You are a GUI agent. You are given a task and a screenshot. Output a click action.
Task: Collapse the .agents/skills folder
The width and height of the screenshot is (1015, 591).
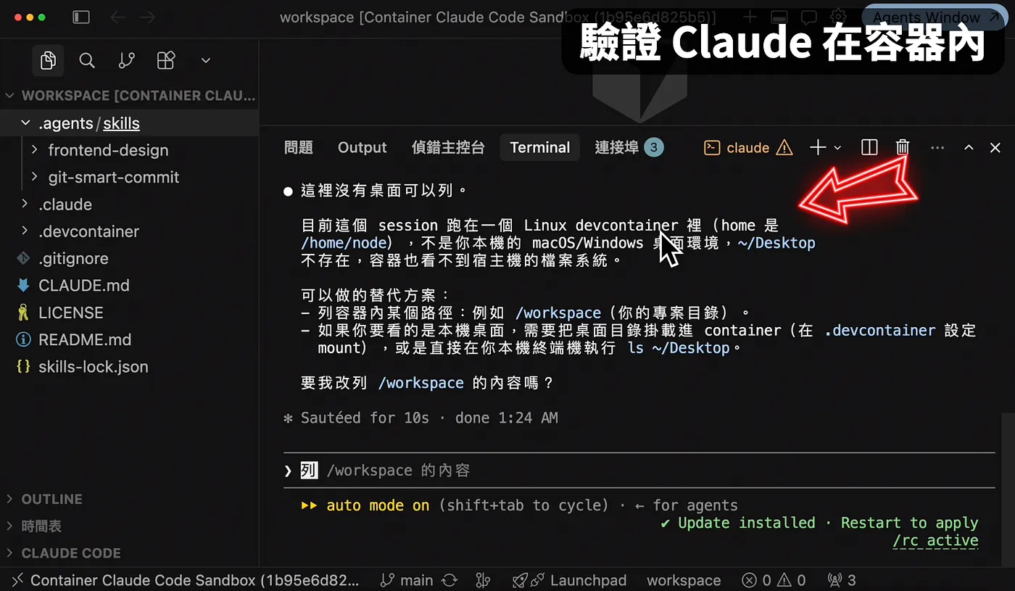pyautogui.click(x=129, y=123)
